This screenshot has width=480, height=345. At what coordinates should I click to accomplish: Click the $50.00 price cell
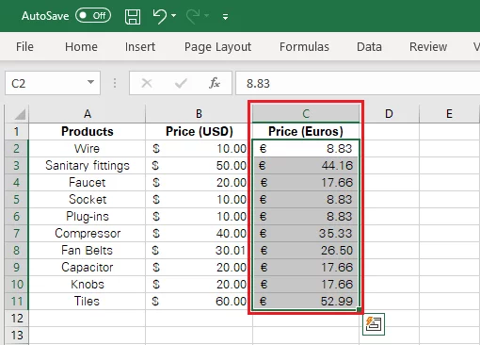click(199, 166)
